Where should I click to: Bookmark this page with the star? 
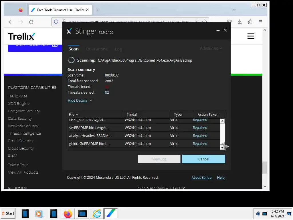(x=205, y=21)
